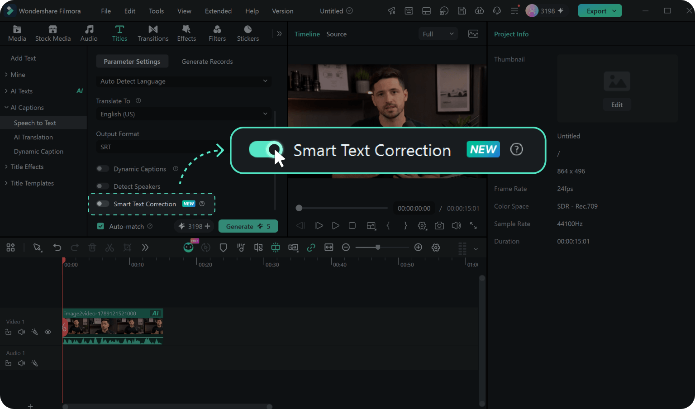Viewport: 695px width, 409px height.
Task: Open timeline settings gear icon
Action: pyautogui.click(x=436, y=247)
